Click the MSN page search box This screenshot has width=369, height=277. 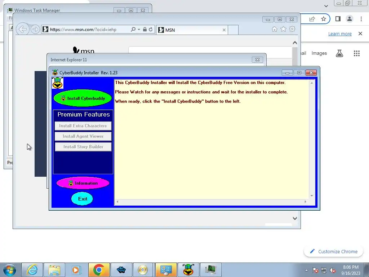pyautogui.click(x=210, y=52)
